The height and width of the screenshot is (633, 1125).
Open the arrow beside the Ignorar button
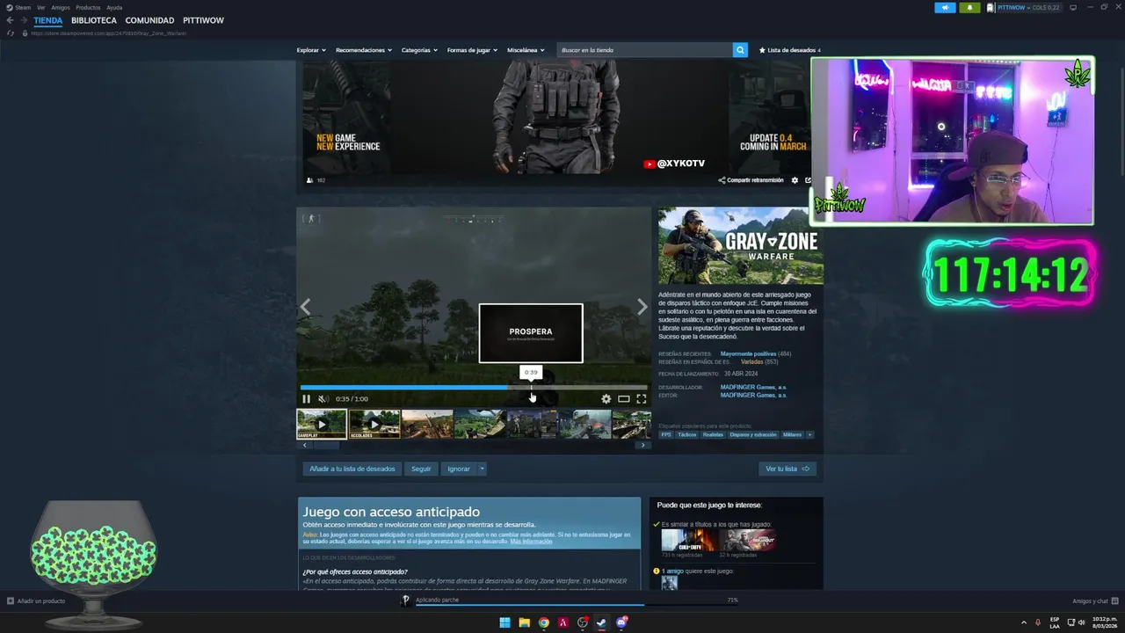pos(482,469)
